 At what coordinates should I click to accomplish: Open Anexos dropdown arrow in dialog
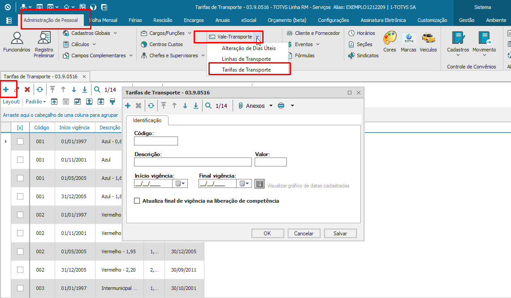[271, 106]
